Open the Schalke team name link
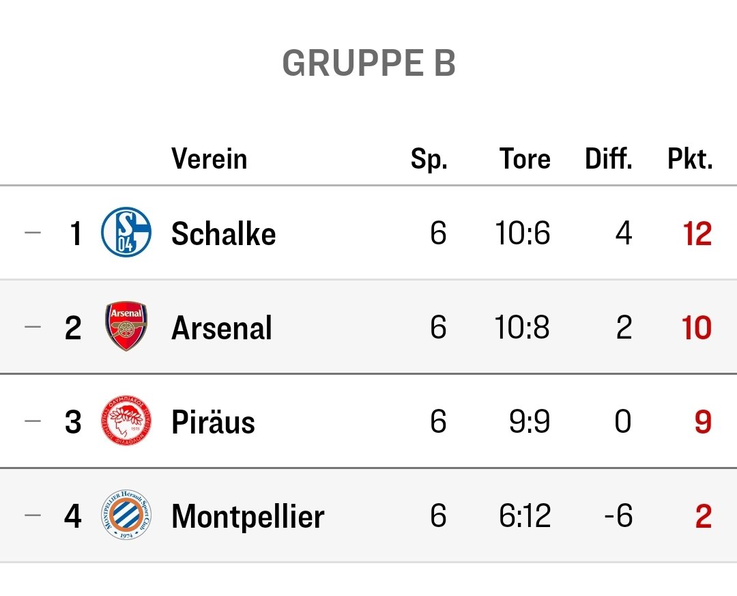Image resolution: width=737 pixels, height=596 pixels. coord(223,233)
